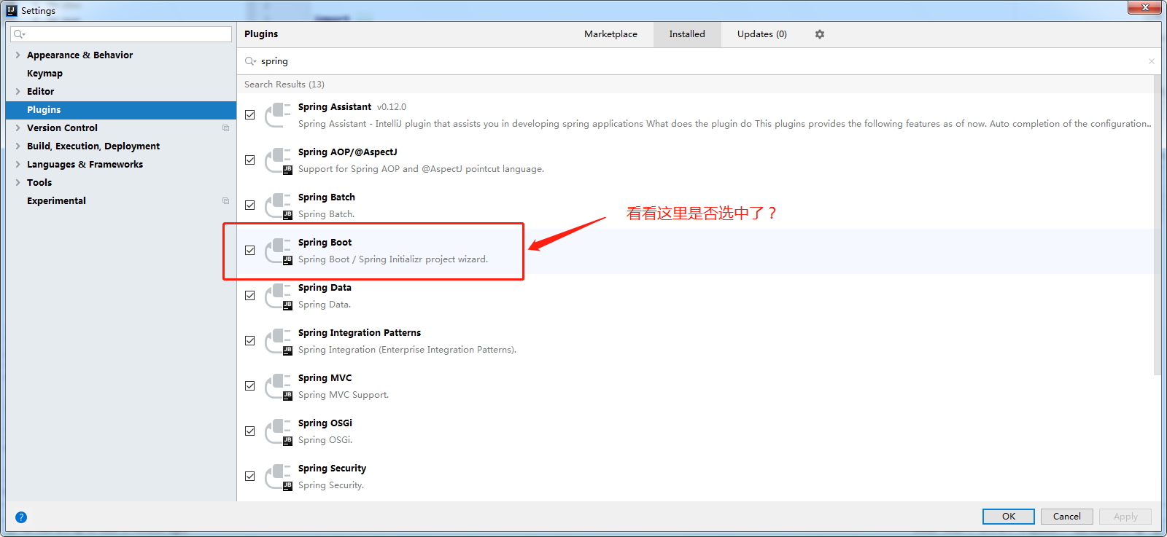Click the Spring Security plugin icon
Viewport: 1167px width, 537px height.
point(278,477)
